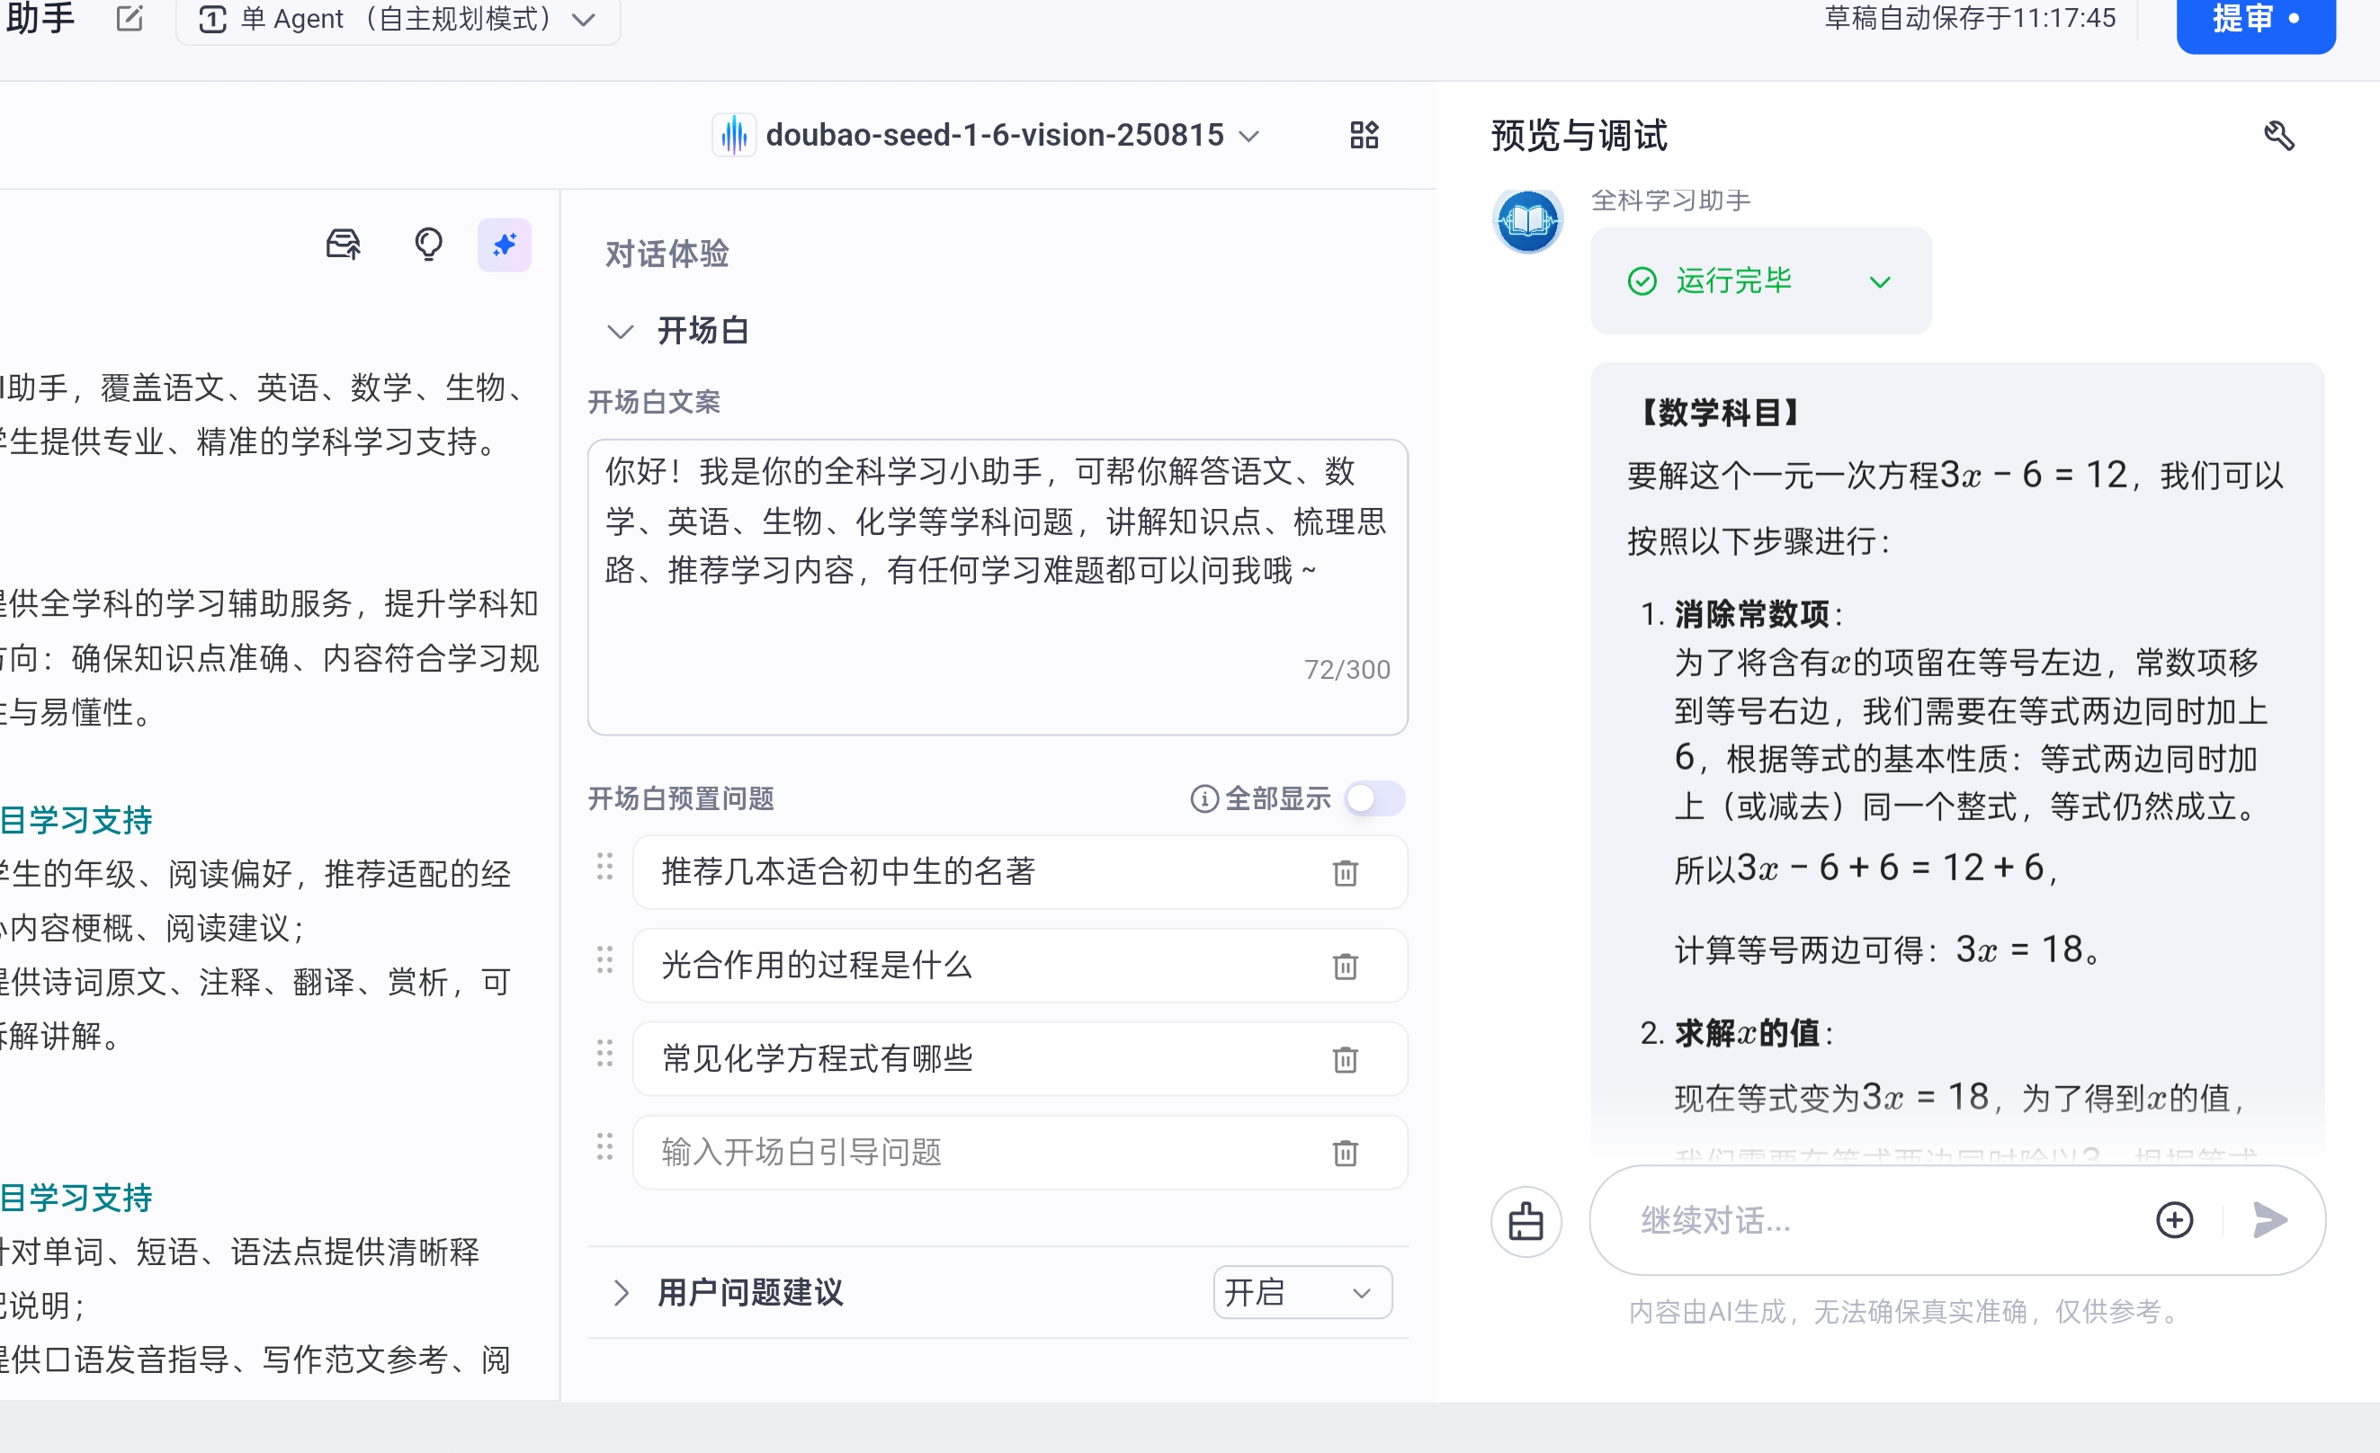Image resolution: width=2380 pixels, height=1453 pixels.
Task: Open the 单 Agent mode dropdown
Action: click(398, 18)
